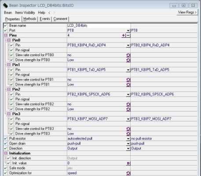Open the Pull resistor dropdown arrow

click(x=128, y=139)
